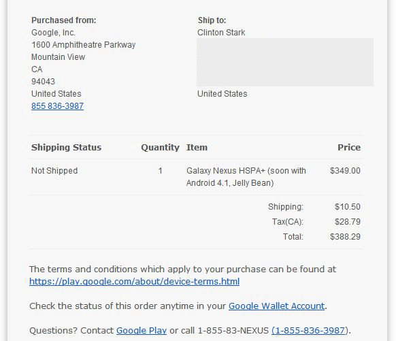
Task: Click the 855 836-3987 phone link
Action: click(x=57, y=105)
